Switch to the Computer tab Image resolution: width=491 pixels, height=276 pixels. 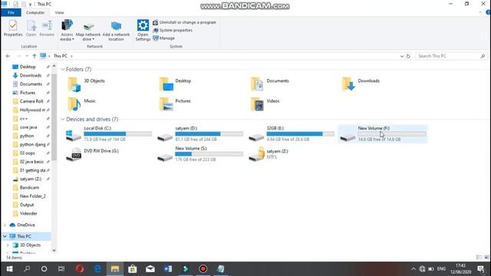[x=35, y=12]
